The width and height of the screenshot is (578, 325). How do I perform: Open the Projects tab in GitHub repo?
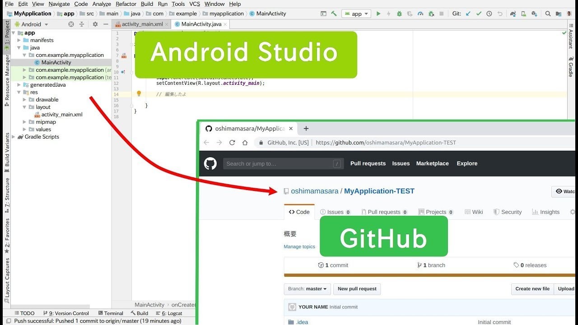tap(436, 212)
